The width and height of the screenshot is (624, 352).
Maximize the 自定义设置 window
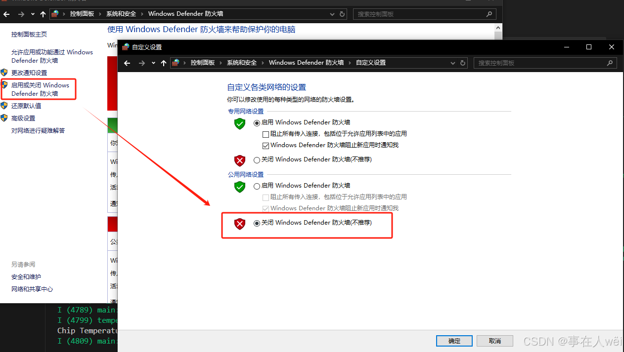589,47
